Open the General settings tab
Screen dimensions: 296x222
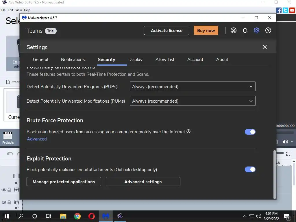pyautogui.click(x=40, y=60)
